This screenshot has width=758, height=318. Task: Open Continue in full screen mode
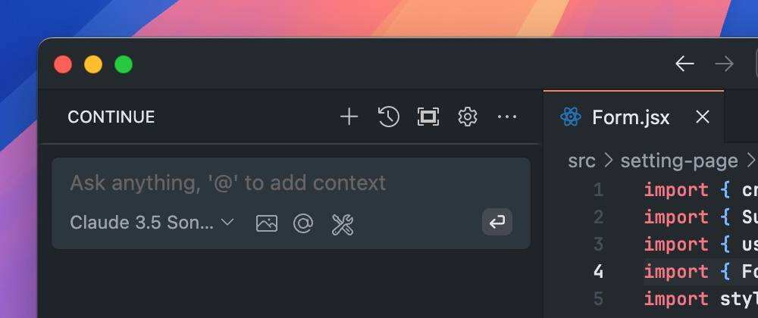click(x=428, y=117)
